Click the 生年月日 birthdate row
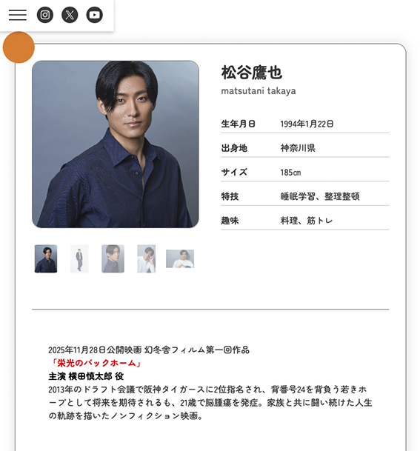The width and height of the screenshot is (420, 451). click(x=305, y=124)
